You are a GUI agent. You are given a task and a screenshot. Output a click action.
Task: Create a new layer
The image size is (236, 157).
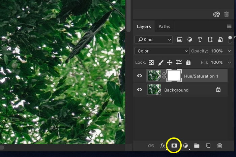(208, 146)
